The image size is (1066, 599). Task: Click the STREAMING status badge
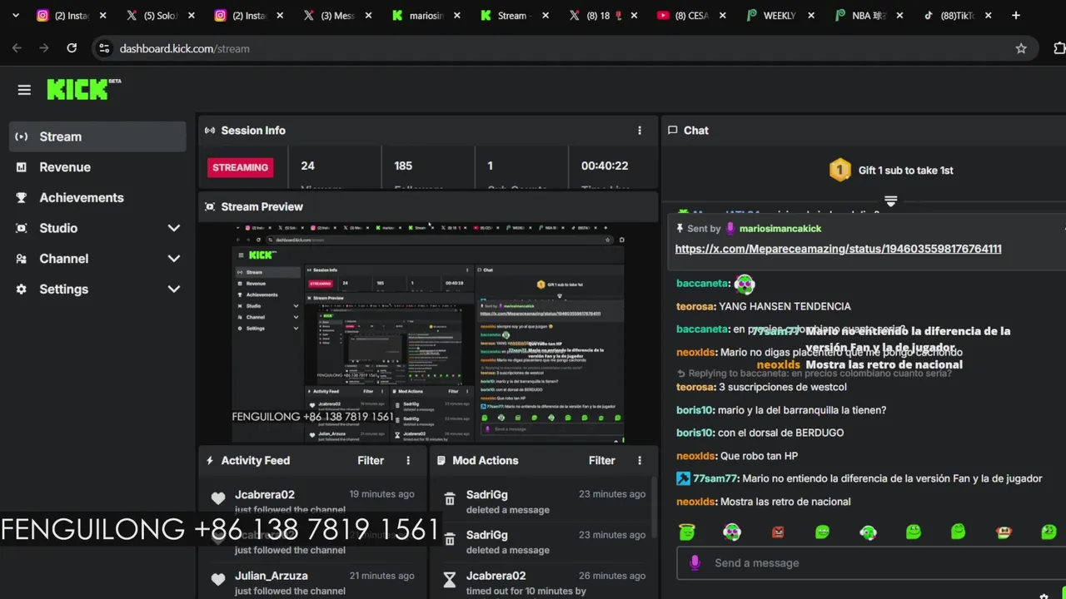tap(240, 167)
